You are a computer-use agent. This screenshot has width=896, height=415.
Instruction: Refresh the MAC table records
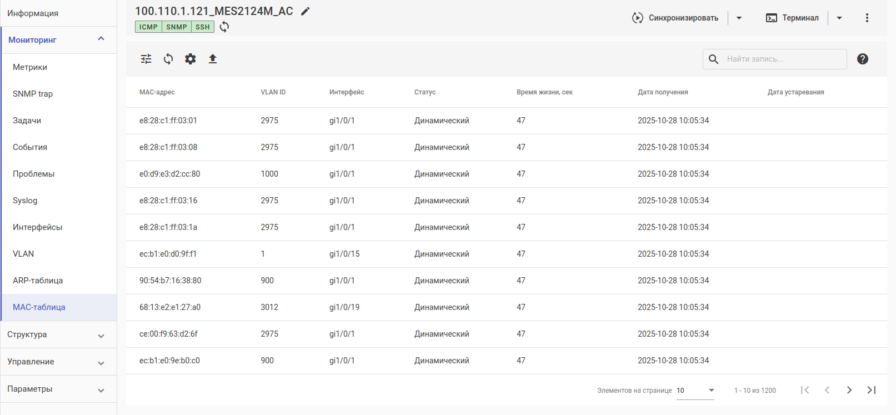[x=168, y=59]
